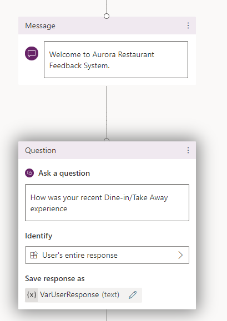
Task: Click the entity icon beside User's entire response
Action: 34,255
